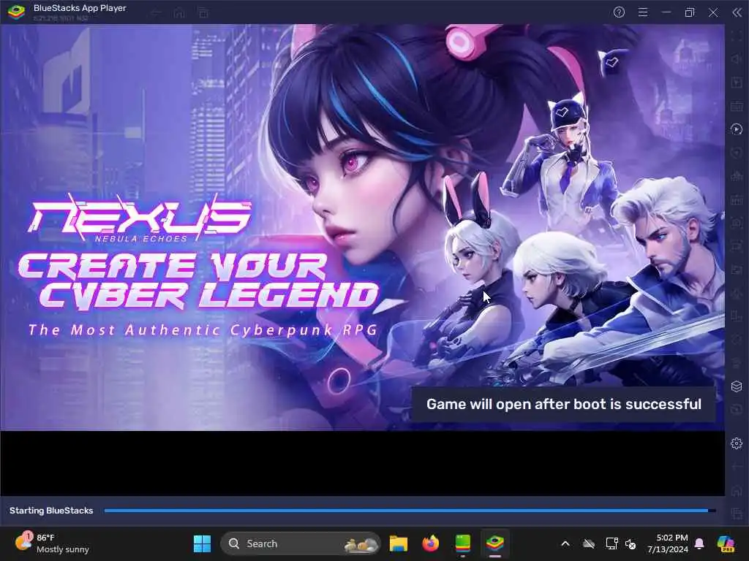Click the Nexus Nebula Echoes promo banner
Screen dimensions: 749x561
pyautogui.click(x=363, y=228)
